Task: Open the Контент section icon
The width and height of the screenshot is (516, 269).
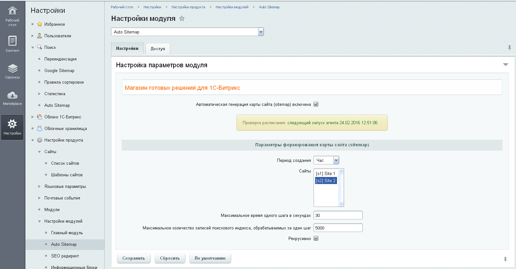Action: pos(12,41)
